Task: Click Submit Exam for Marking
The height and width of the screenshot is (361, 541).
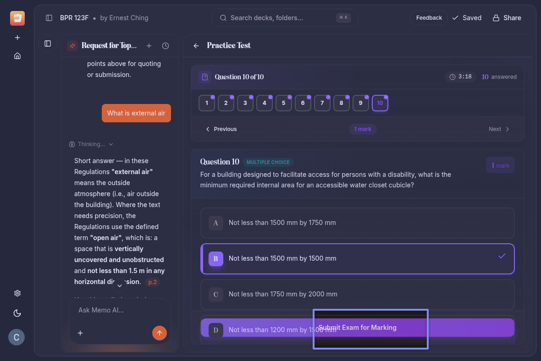Action: pos(357,328)
